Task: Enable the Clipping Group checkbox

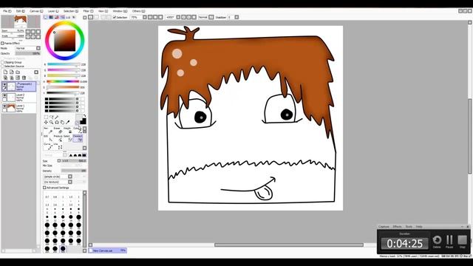Action: (2, 62)
